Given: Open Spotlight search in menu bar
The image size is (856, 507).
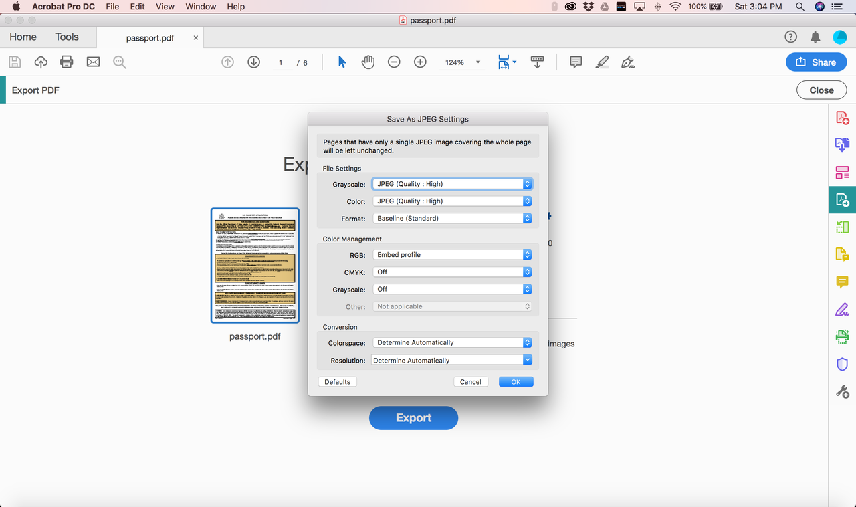Looking at the screenshot, I should (800, 6).
